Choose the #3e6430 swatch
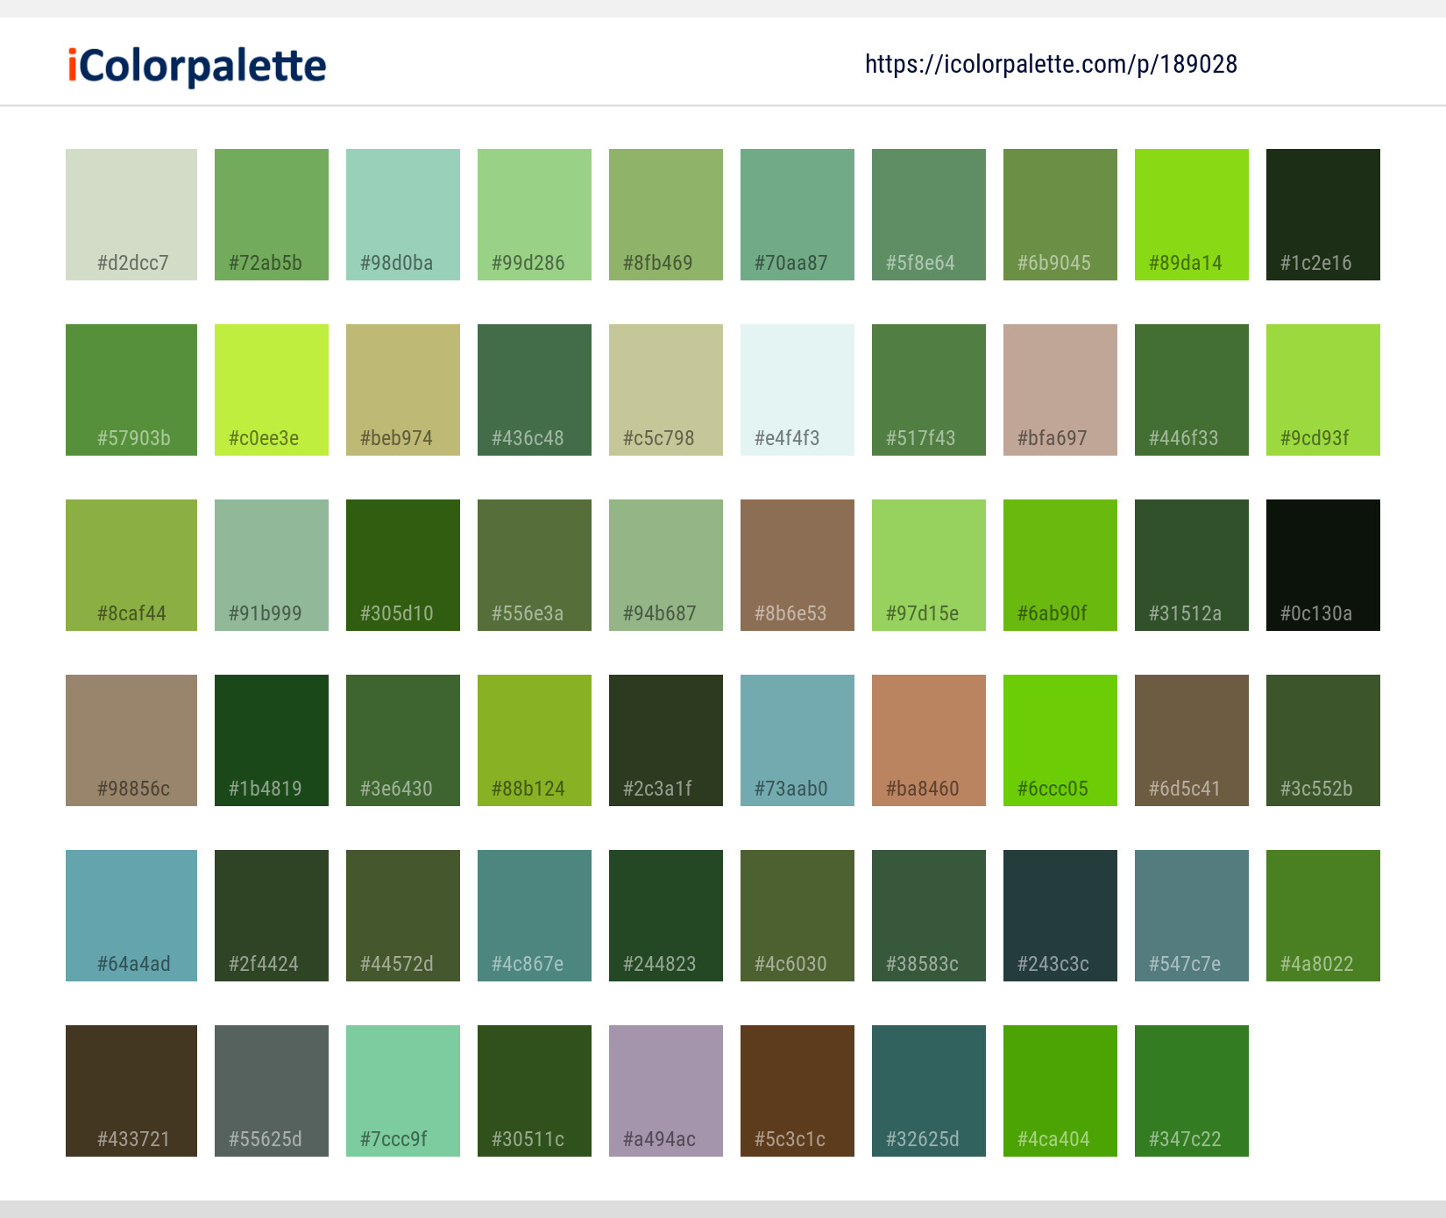The height and width of the screenshot is (1218, 1446). pyautogui.click(x=403, y=740)
